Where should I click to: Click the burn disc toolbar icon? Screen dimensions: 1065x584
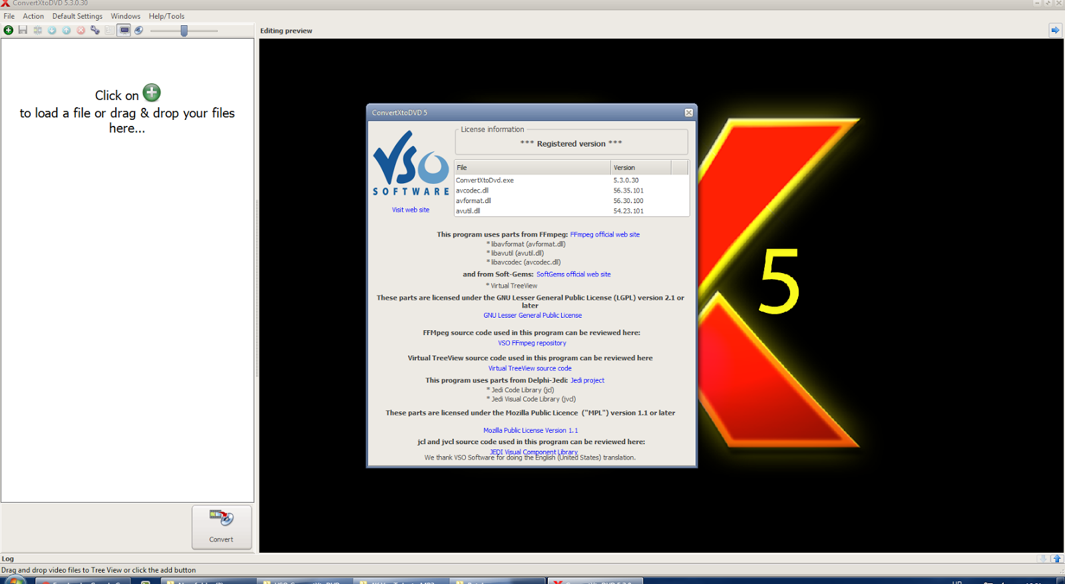pyautogui.click(x=138, y=30)
